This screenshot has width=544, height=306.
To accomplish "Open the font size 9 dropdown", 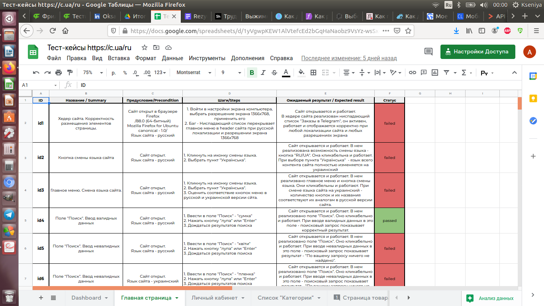I will tap(231, 73).
